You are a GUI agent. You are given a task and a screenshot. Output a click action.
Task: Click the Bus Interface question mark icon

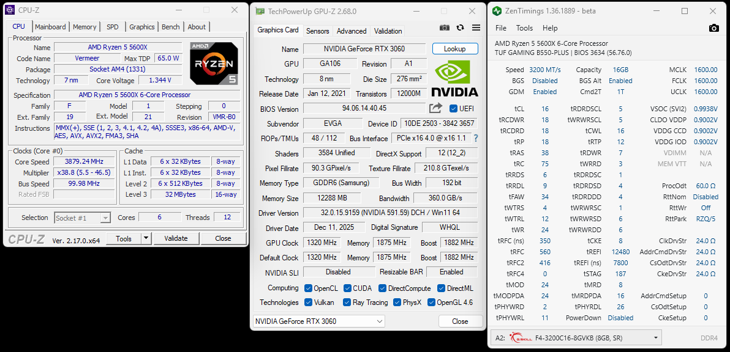(x=476, y=138)
